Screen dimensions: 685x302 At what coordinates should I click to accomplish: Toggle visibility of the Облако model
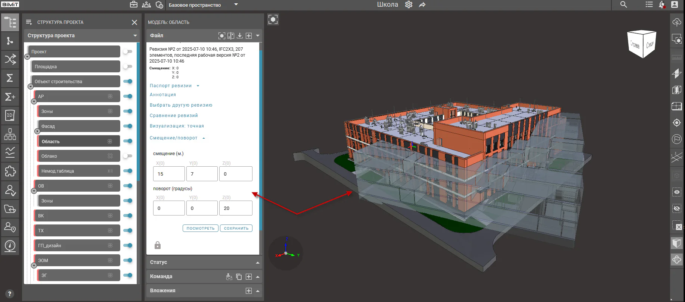[x=128, y=156]
